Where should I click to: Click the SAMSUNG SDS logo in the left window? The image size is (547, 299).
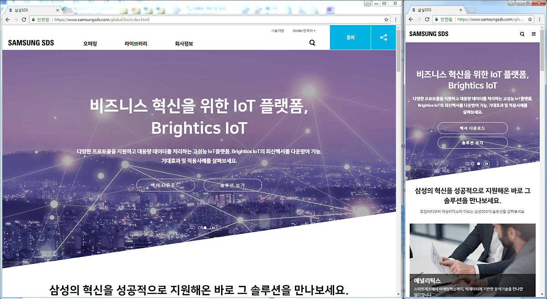31,43
